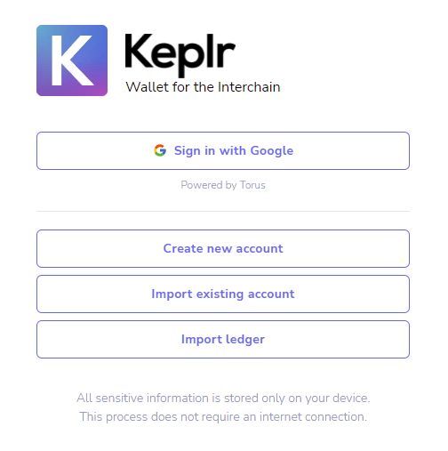Import a ledger hardware wallet

(x=223, y=339)
